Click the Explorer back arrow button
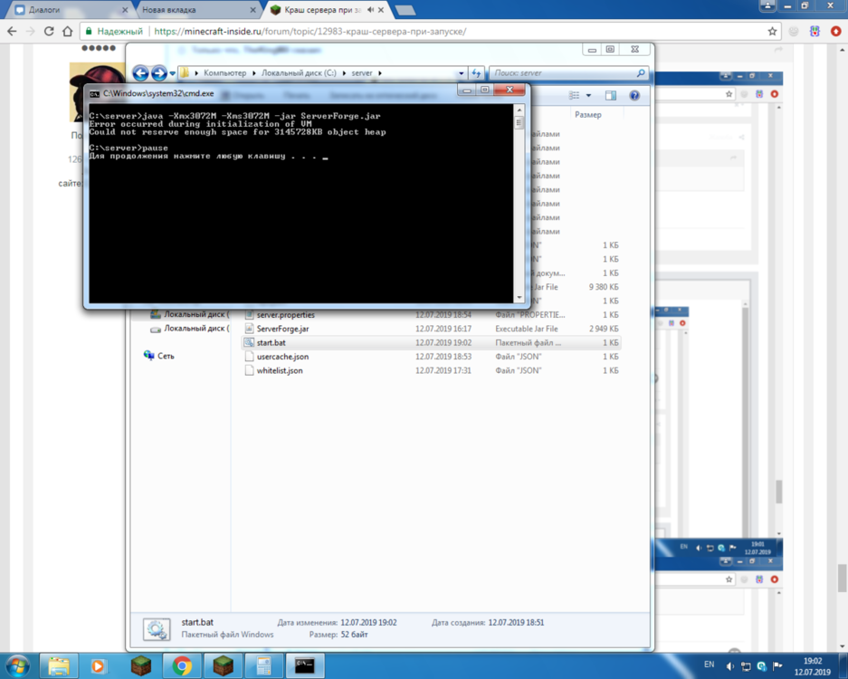848x679 pixels. click(x=140, y=73)
